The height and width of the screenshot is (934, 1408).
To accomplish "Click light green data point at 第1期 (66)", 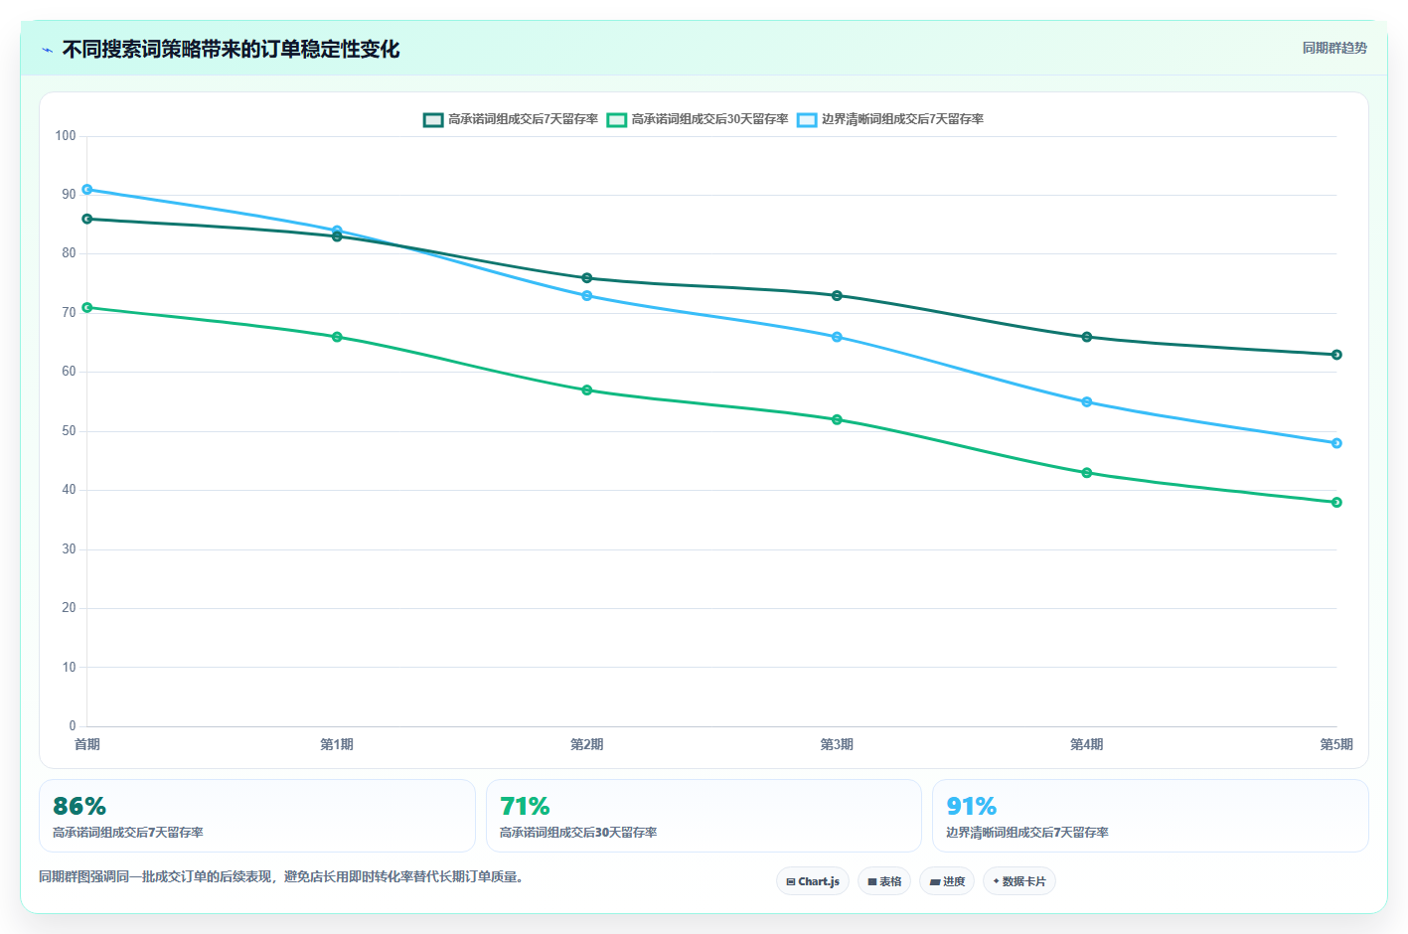I will pos(337,337).
